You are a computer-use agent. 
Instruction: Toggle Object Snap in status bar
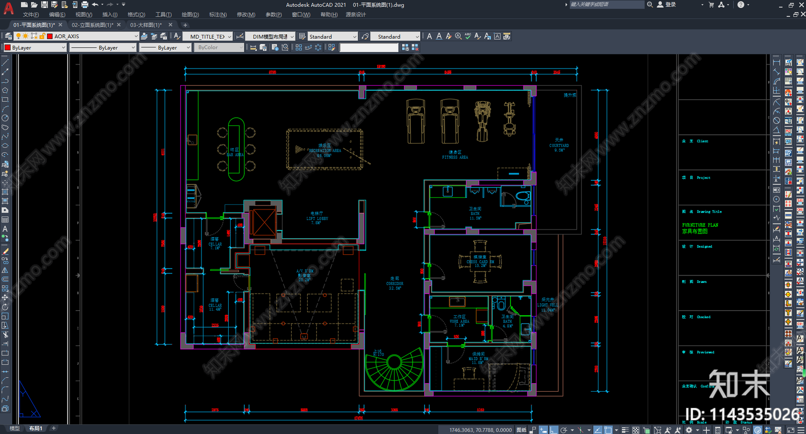coord(608,430)
